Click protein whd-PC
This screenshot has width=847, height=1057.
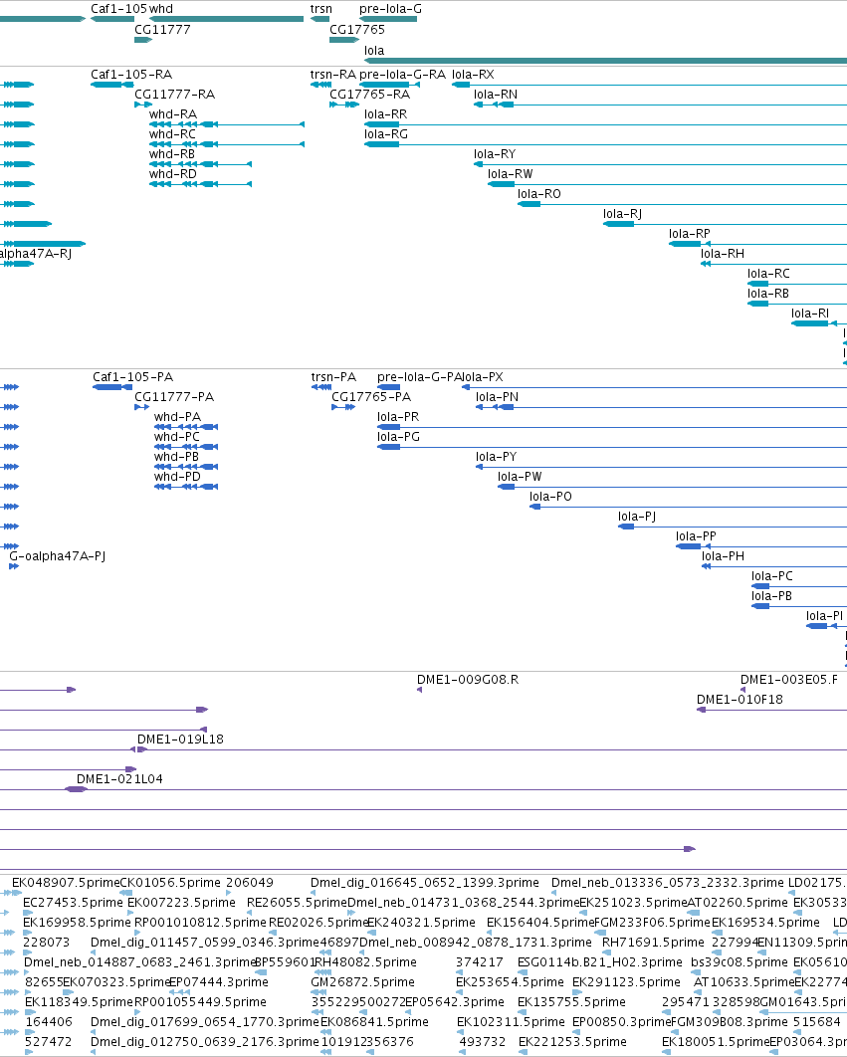click(x=177, y=437)
